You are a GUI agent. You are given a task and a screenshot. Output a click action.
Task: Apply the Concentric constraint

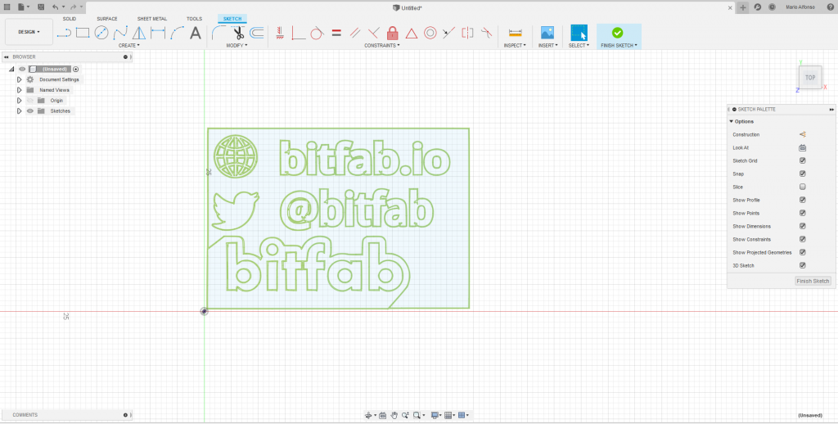430,33
